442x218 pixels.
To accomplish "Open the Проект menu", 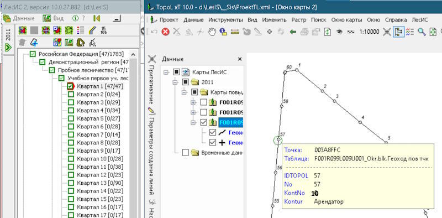I will point(169,20).
